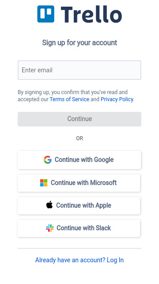Screen dimensions: 159x284
Task: Click the horizontal divider above Log In
Action: (79, 248)
